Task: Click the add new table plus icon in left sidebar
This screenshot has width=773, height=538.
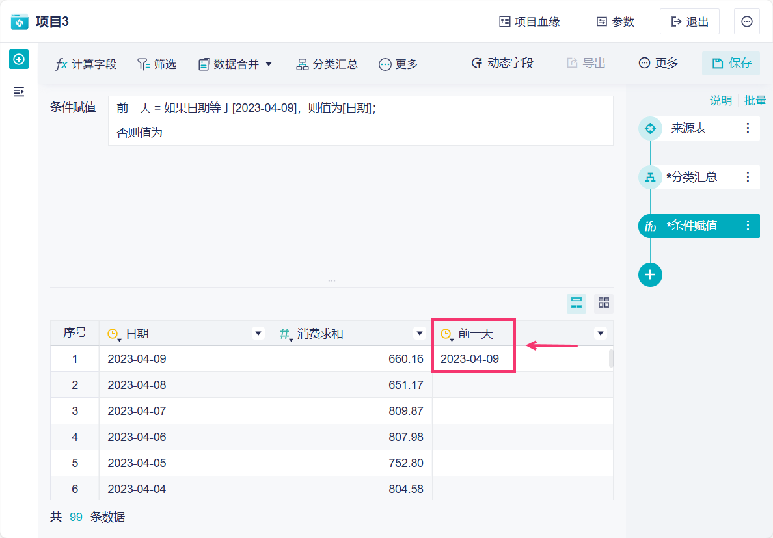Action: (19, 59)
